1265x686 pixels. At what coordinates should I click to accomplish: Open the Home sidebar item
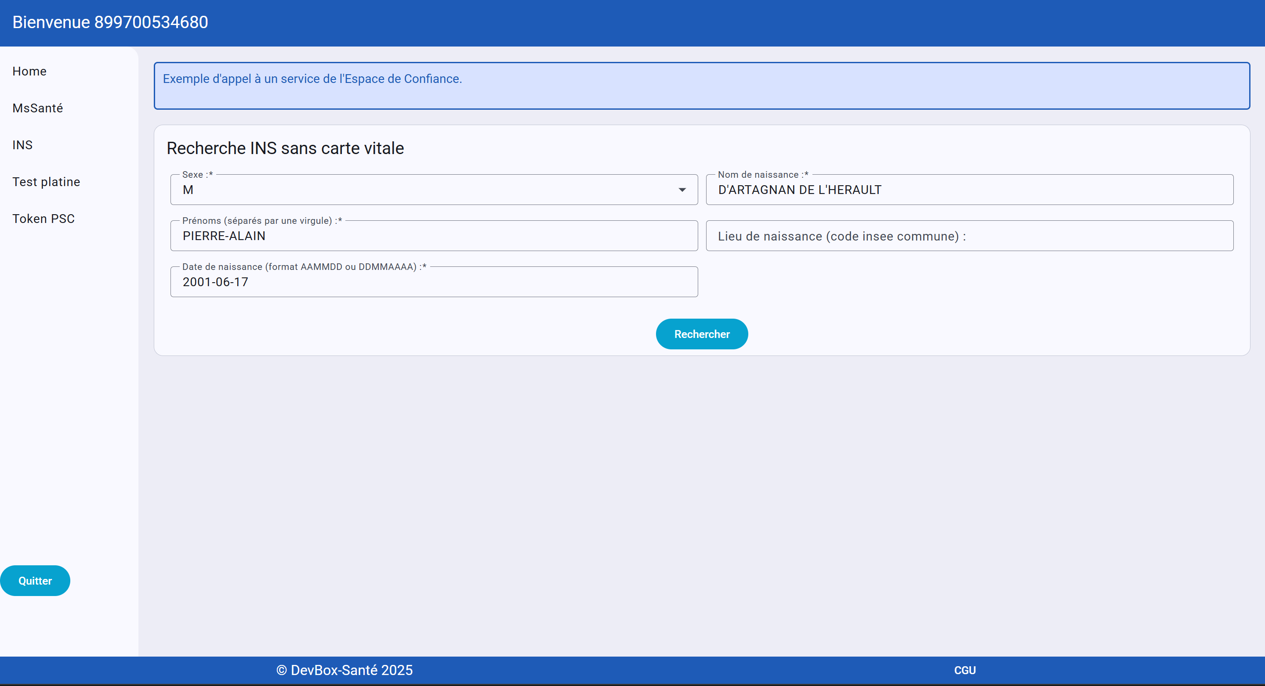coord(29,71)
